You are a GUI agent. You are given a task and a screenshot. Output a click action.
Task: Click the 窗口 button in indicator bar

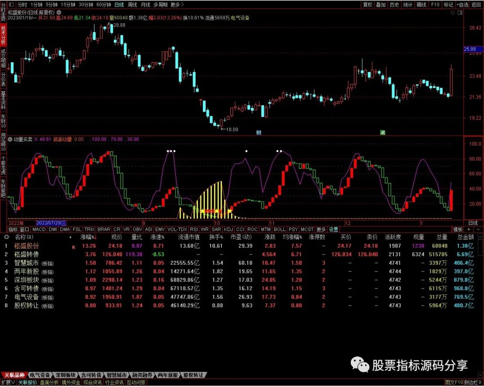24,230
